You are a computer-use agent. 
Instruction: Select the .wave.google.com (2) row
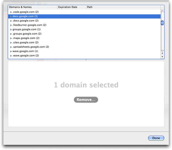point(84,56)
